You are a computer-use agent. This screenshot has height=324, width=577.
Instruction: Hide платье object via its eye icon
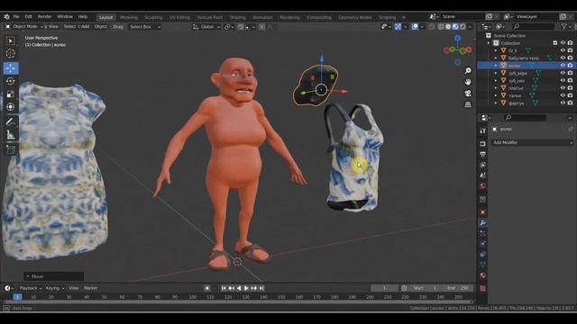click(x=563, y=88)
